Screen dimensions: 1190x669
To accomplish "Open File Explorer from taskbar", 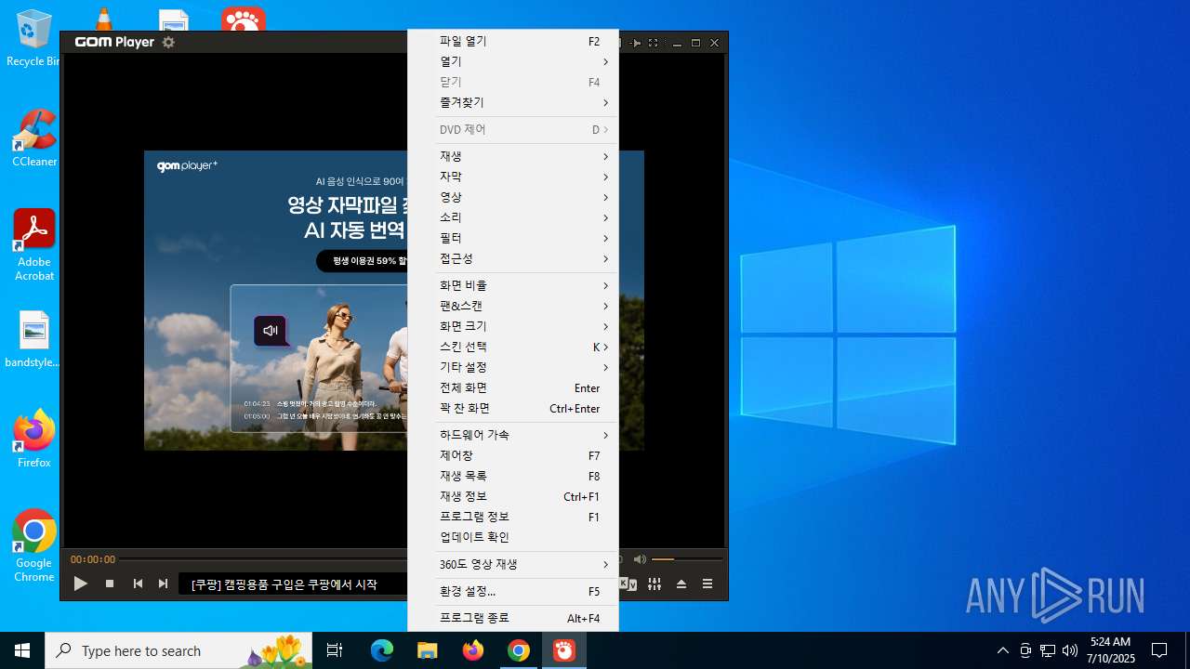I will click(x=428, y=650).
